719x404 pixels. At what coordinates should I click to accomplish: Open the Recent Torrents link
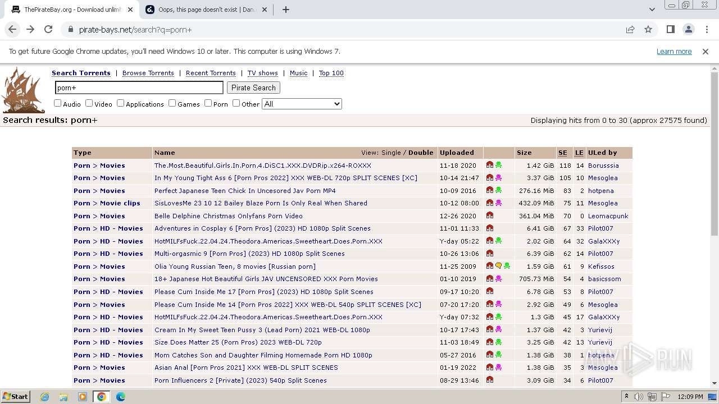tap(211, 73)
